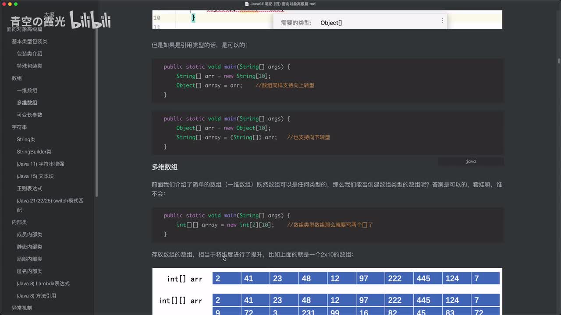The image size is (561, 315).
Task: Jump to 正则表达式 section
Action: click(29, 189)
